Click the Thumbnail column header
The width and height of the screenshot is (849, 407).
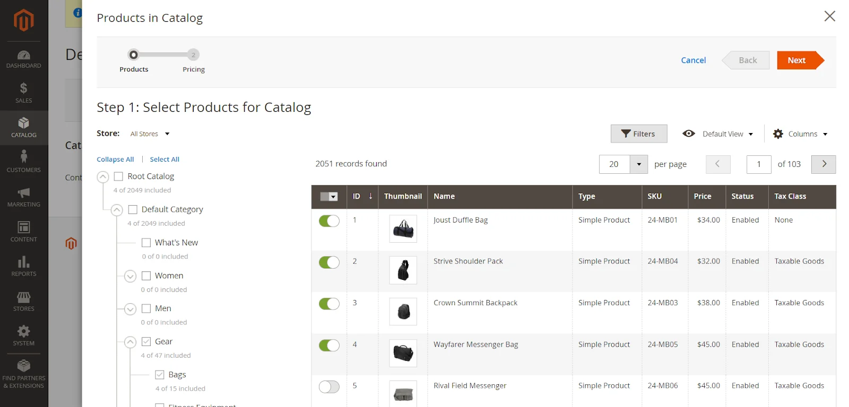click(403, 197)
